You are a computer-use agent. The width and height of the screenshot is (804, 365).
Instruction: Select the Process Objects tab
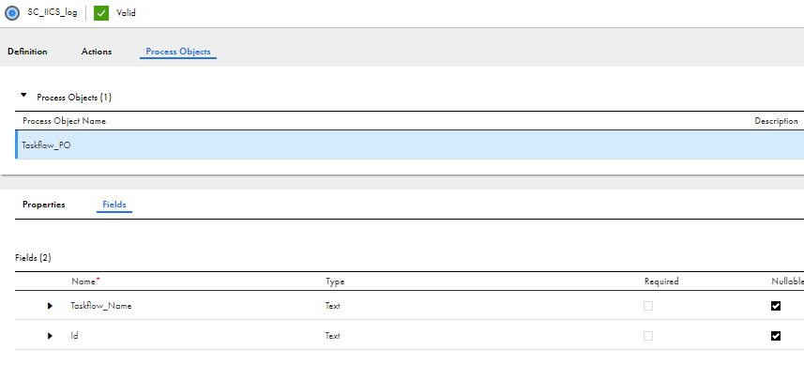coord(178,52)
